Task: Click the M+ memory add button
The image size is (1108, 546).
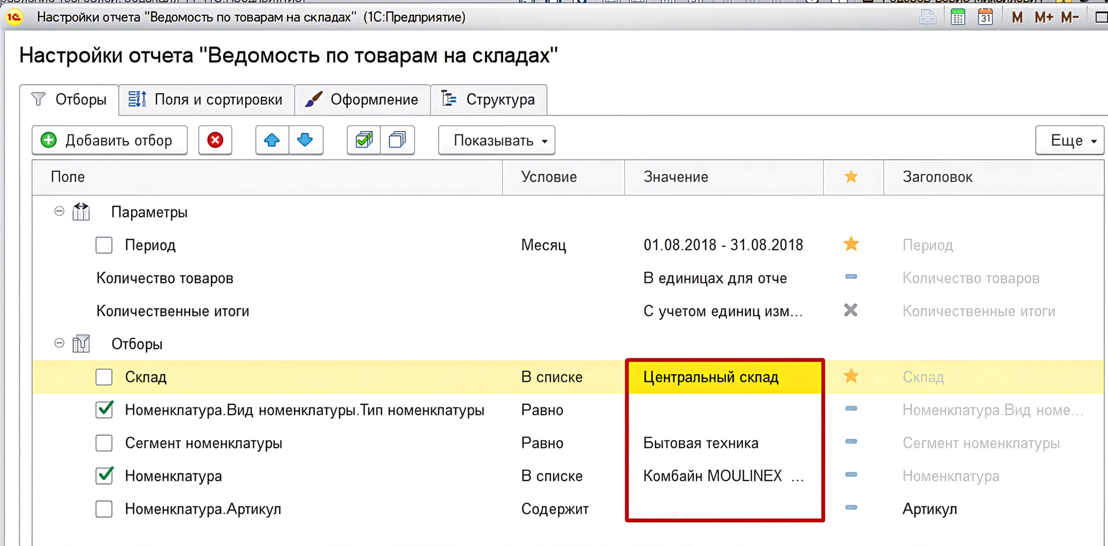Action: [x=1044, y=17]
